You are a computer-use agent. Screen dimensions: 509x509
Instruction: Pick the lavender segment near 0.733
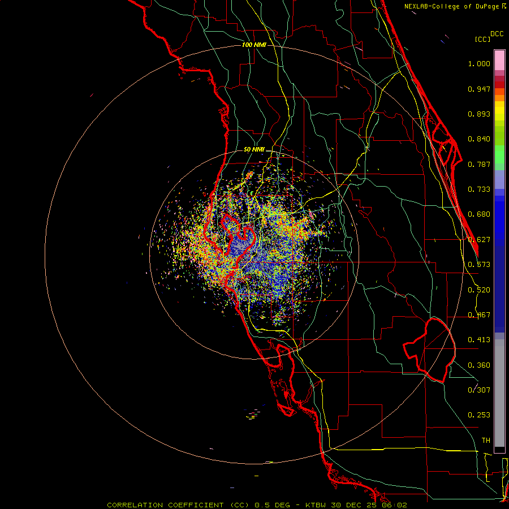pyautogui.click(x=499, y=179)
